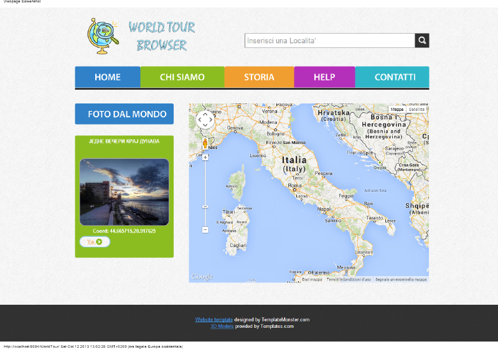Click the map zoom slider handle

(205, 207)
